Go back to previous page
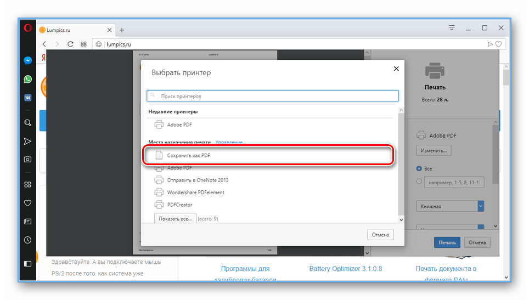This screenshot has width=529, height=300. click(x=44, y=44)
